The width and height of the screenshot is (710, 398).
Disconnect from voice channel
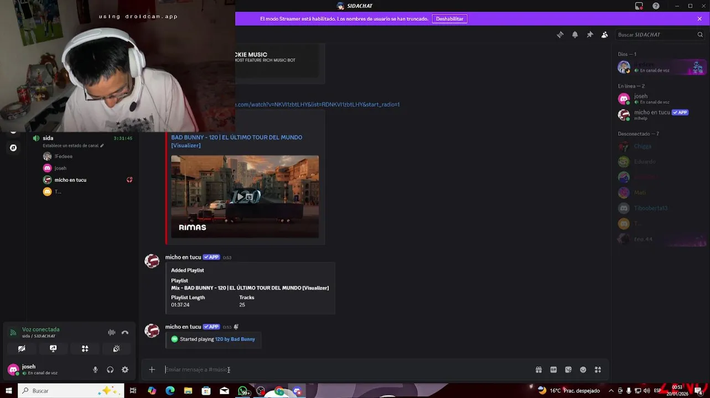[x=125, y=333]
